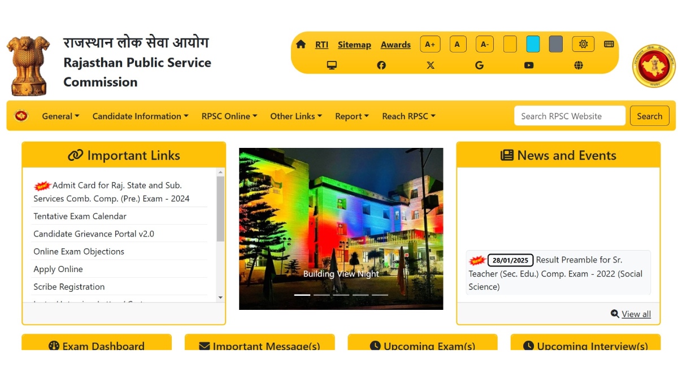Decrease font size with A- button
The height and width of the screenshot is (381, 678).
[485, 44]
